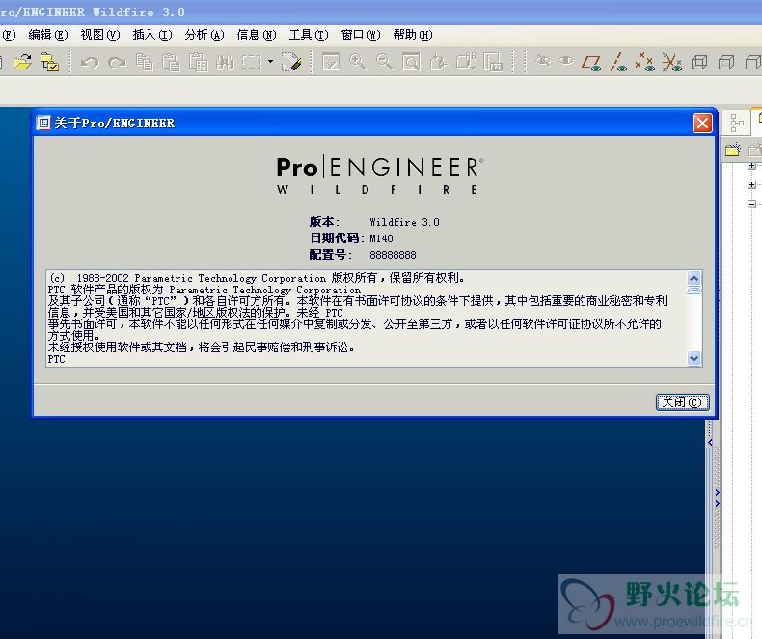The height and width of the screenshot is (639, 762).
Task: Click the reorient view icon
Action: tap(438, 62)
